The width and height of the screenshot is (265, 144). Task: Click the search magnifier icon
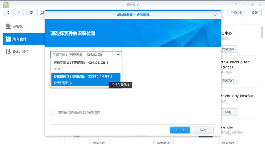(x=42, y=13)
